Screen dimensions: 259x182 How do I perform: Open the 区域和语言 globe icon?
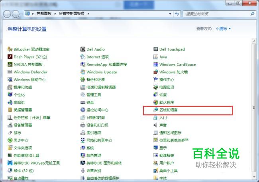(155, 110)
